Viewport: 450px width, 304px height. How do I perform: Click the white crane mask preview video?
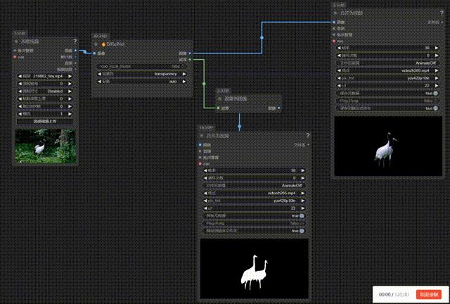[x=255, y=268]
